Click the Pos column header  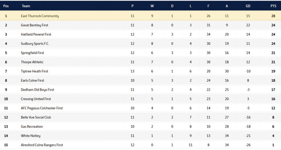point(6,6)
